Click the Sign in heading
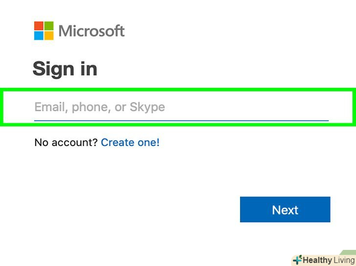The image size is (356, 266). click(x=65, y=69)
